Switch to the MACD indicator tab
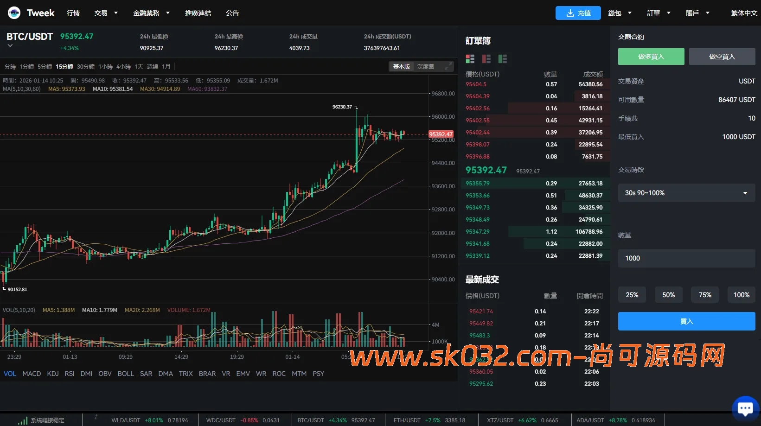This screenshot has width=761, height=426. pos(31,373)
